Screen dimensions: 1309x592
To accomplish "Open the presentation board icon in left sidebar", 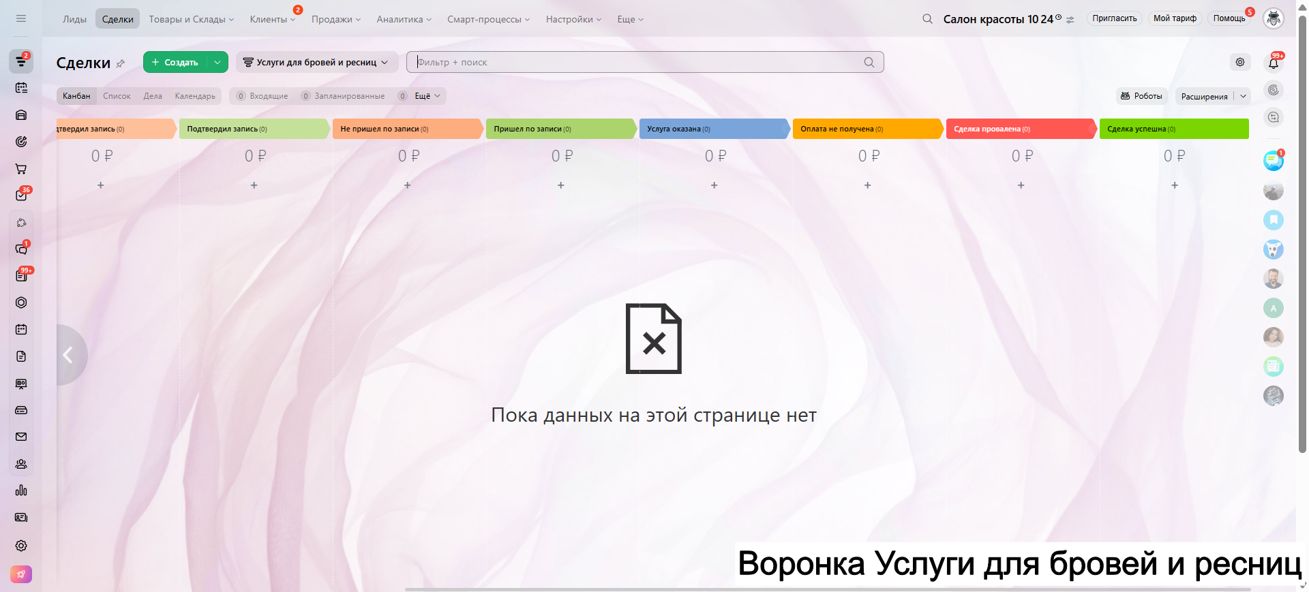I will pyautogui.click(x=21, y=384).
